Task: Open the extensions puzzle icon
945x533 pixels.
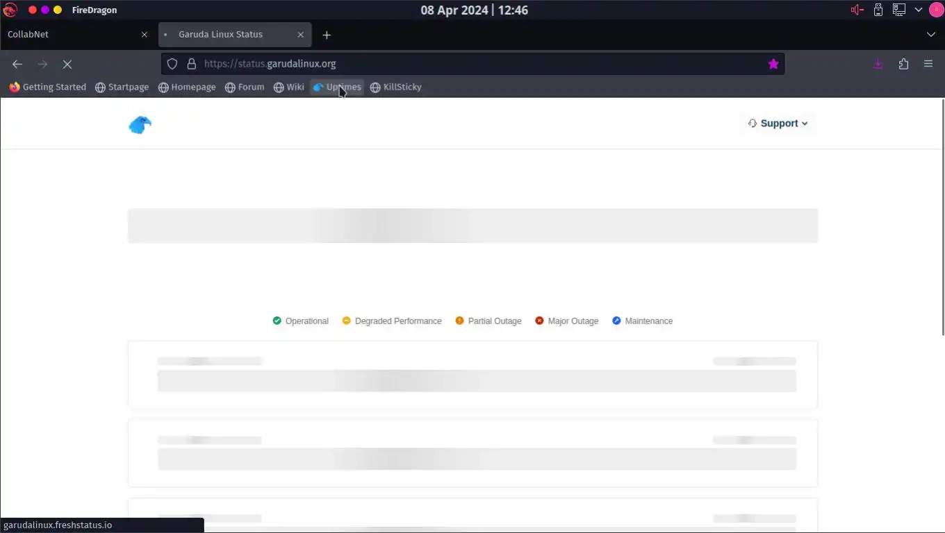Action: 903,64
